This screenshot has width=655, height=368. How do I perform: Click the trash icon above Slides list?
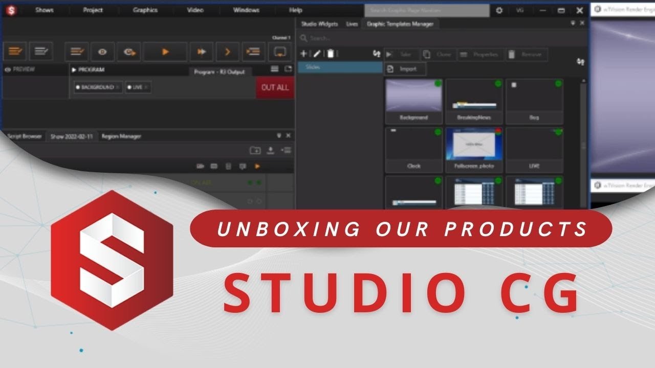point(331,54)
